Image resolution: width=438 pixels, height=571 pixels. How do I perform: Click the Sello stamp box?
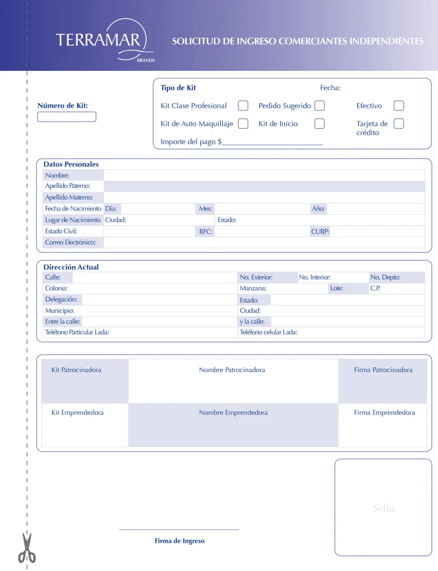pyautogui.click(x=383, y=507)
